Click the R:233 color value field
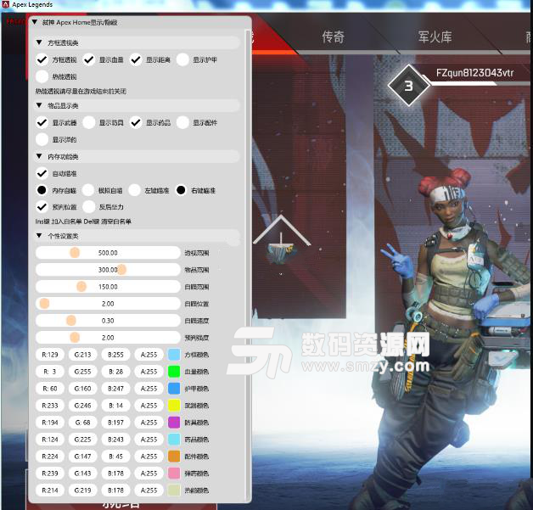The image size is (533, 510). [49, 406]
